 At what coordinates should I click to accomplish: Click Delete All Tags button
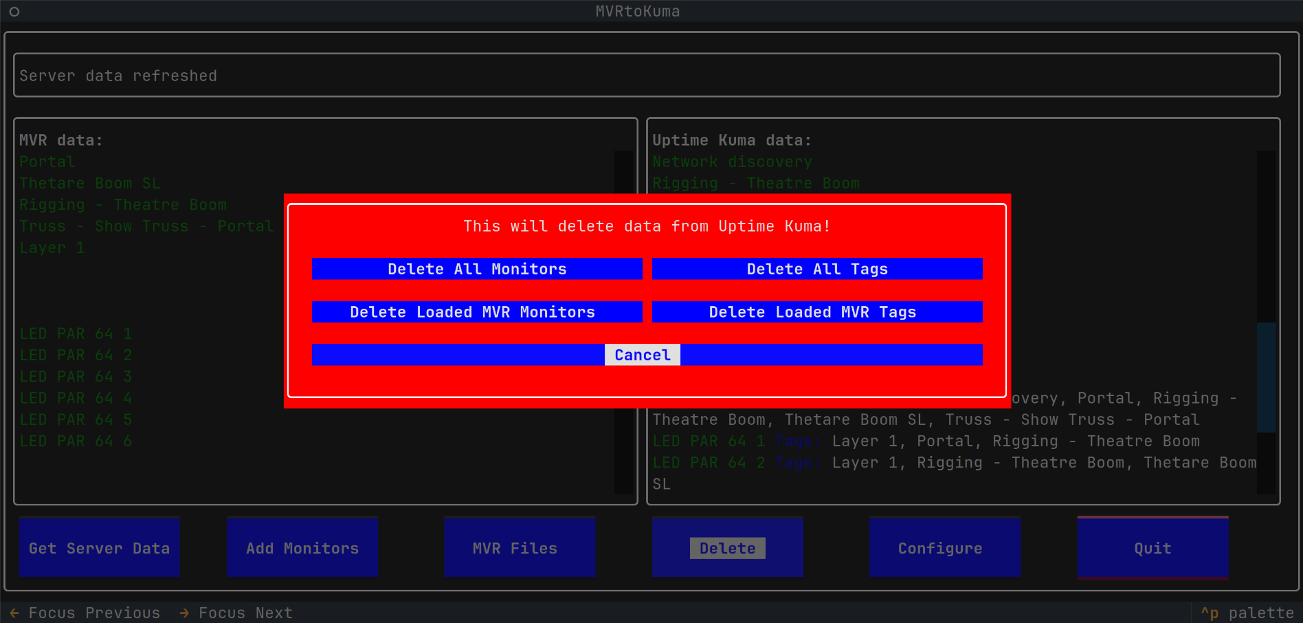[x=817, y=269]
